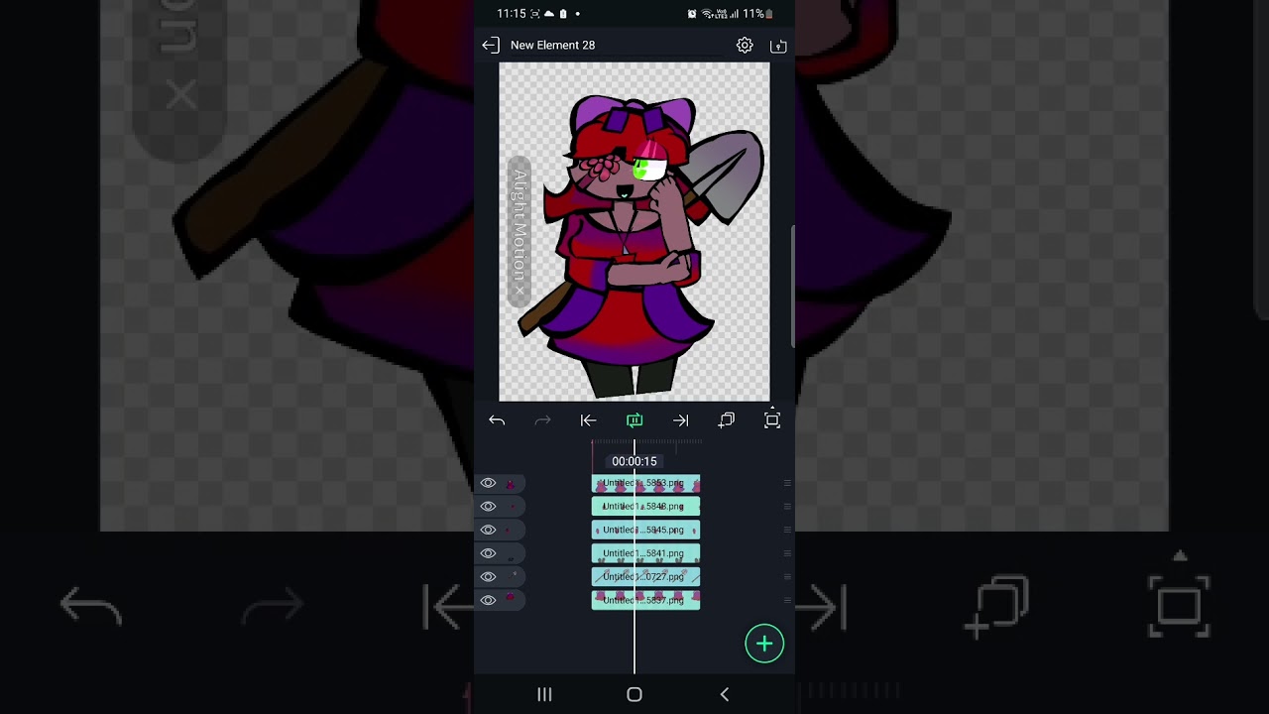Screen dimensions: 1269x714
Task: Select the Untitled1...5848.png clip
Action: (x=645, y=507)
